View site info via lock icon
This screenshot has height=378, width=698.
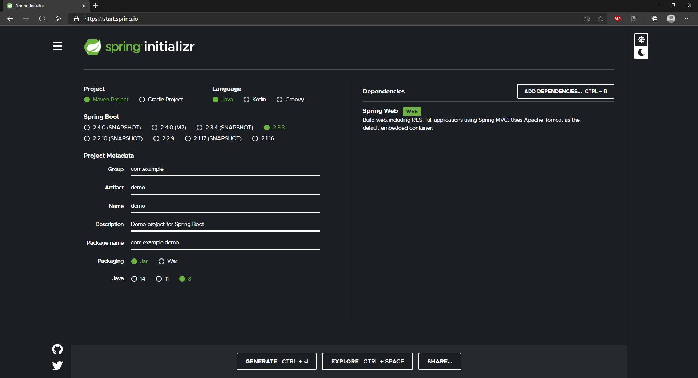[x=76, y=19]
